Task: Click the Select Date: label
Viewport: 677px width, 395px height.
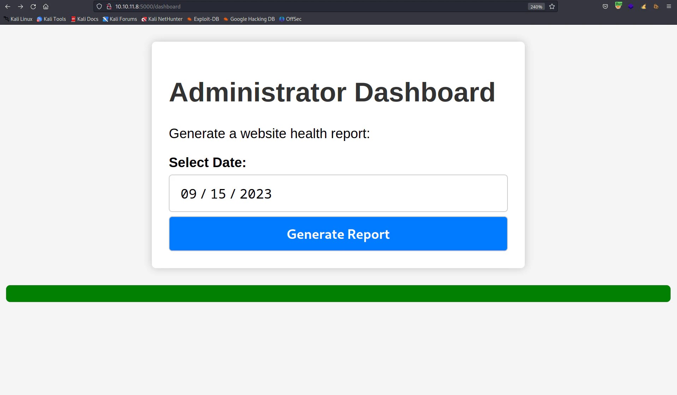Action: [x=208, y=163]
